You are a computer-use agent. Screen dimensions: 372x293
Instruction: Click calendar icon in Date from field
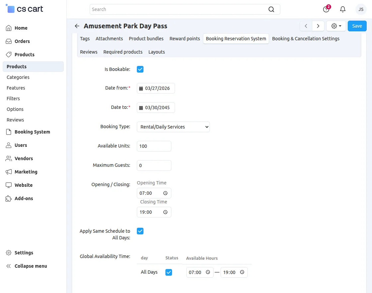141,89
